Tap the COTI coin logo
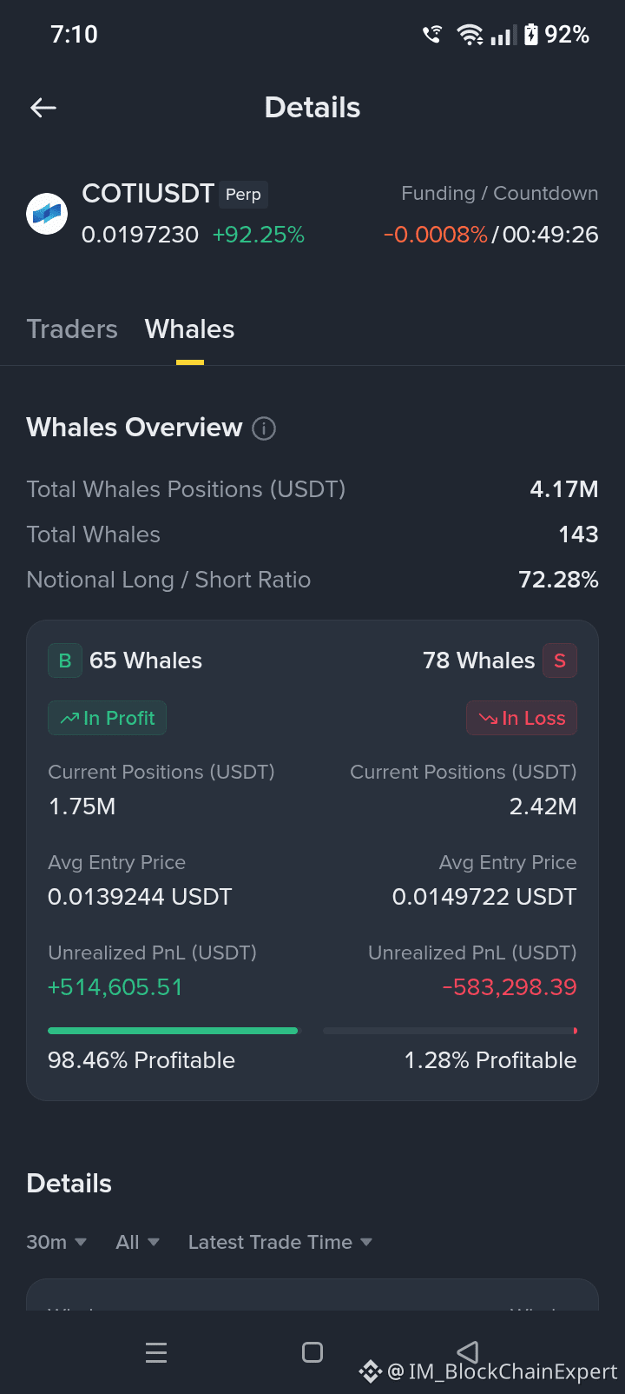The width and height of the screenshot is (625, 1394). (47, 214)
